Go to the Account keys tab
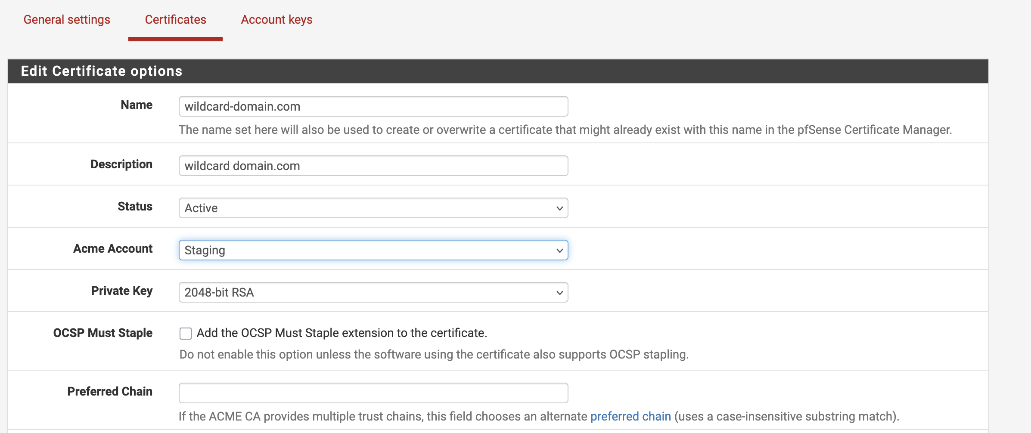 [276, 20]
